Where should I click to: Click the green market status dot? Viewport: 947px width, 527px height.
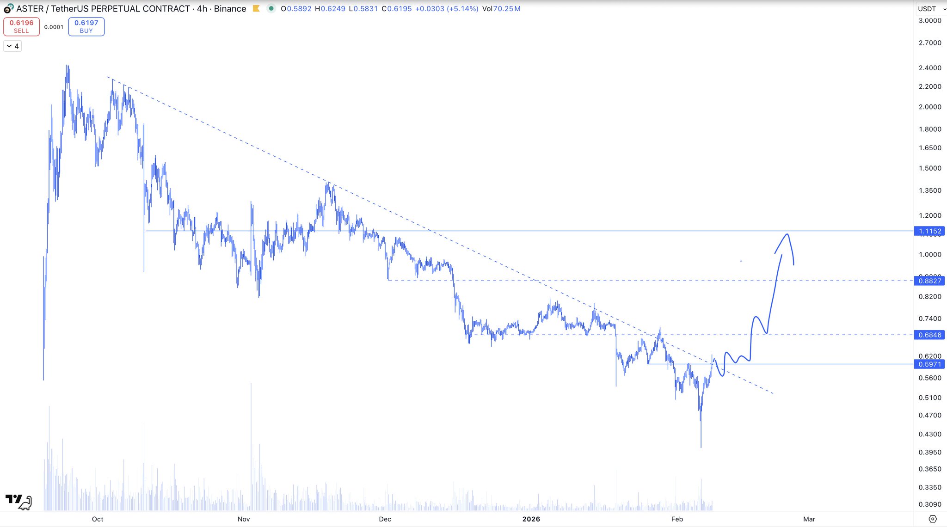271,8
